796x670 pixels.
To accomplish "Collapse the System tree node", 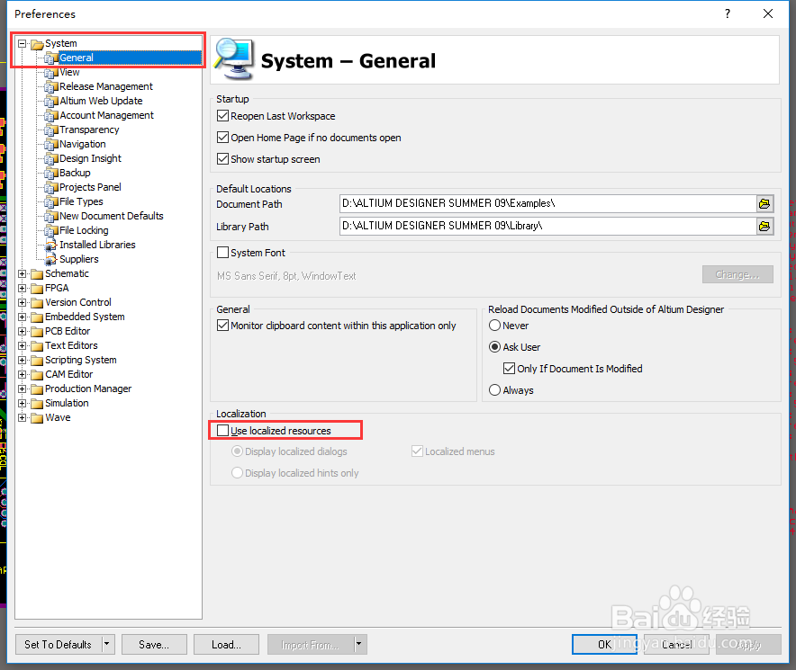I will 22,44.
